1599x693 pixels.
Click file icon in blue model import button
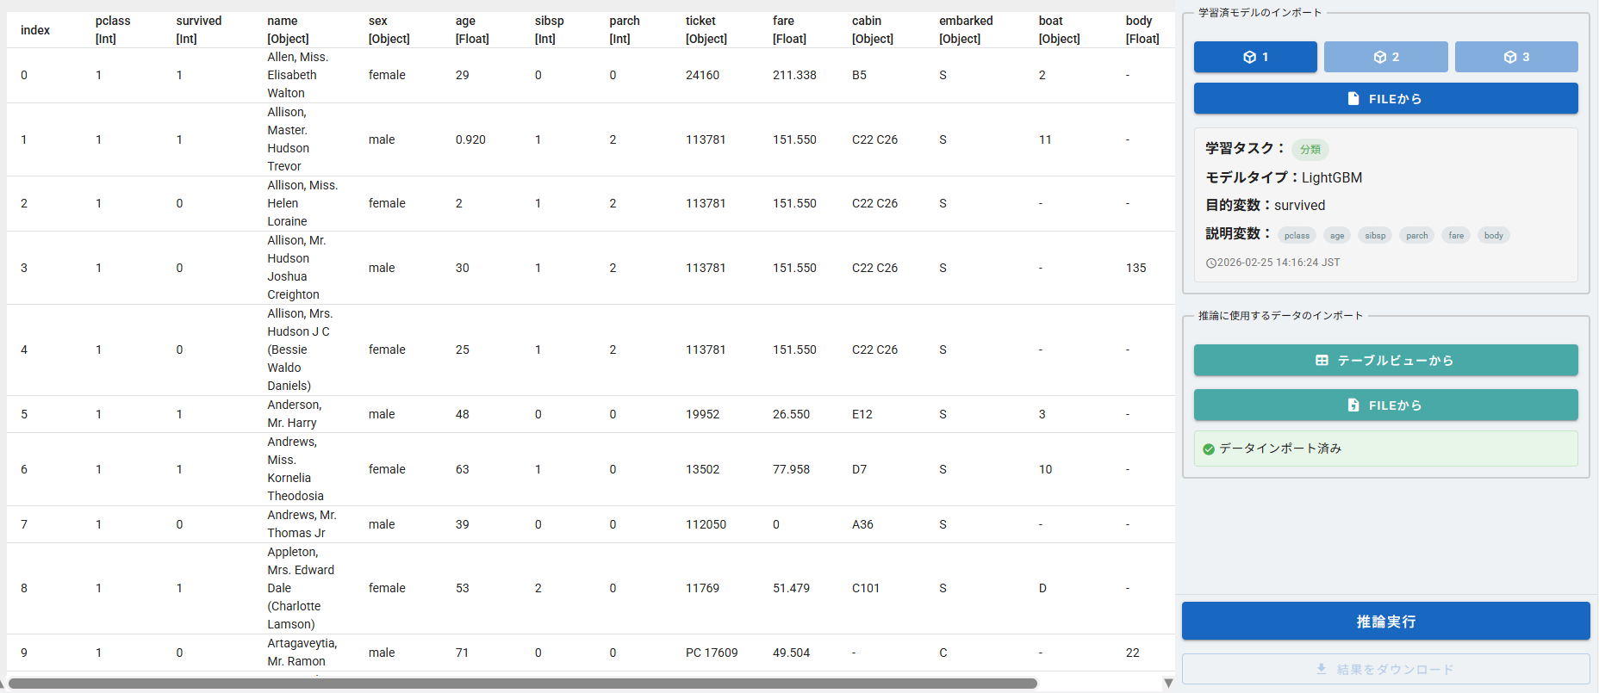(1353, 99)
